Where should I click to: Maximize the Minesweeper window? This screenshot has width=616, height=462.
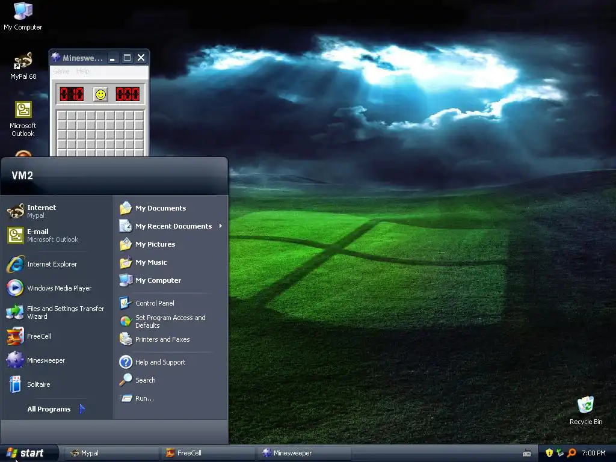127,58
